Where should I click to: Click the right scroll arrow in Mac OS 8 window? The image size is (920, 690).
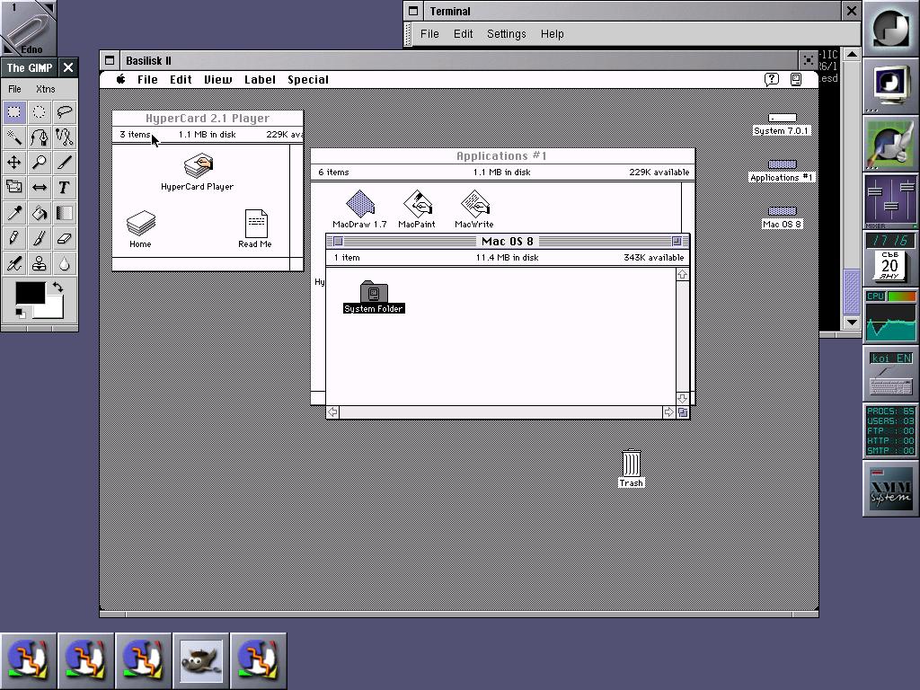(x=668, y=412)
